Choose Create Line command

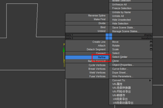click(x=99, y=42)
